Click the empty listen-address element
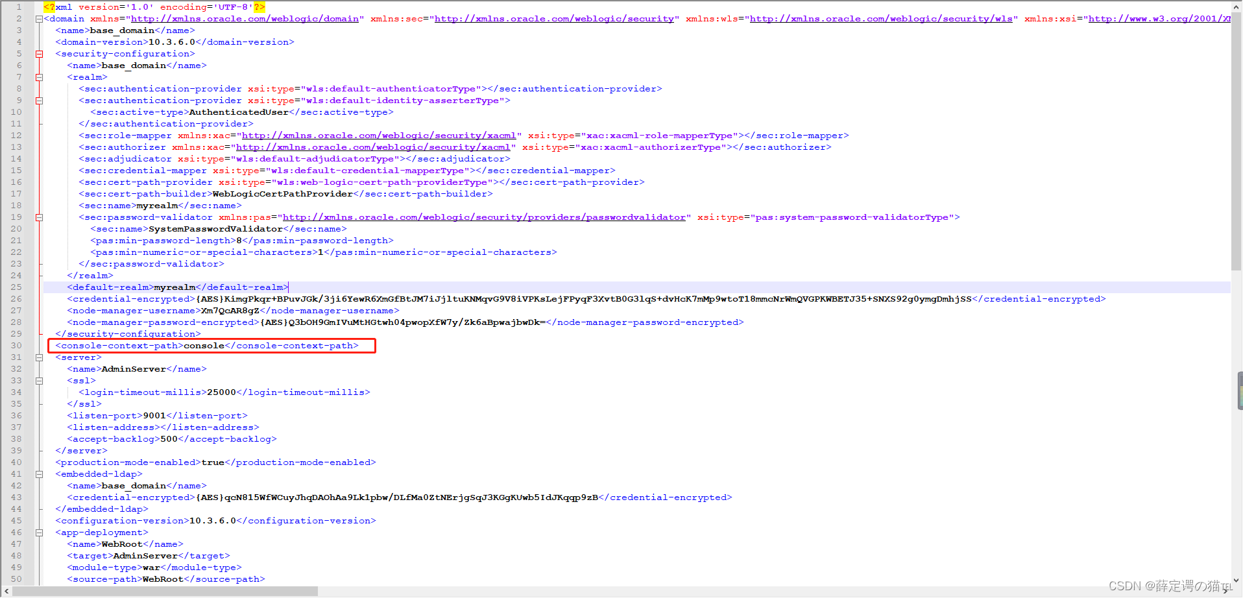 pyautogui.click(x=163, y=427)
